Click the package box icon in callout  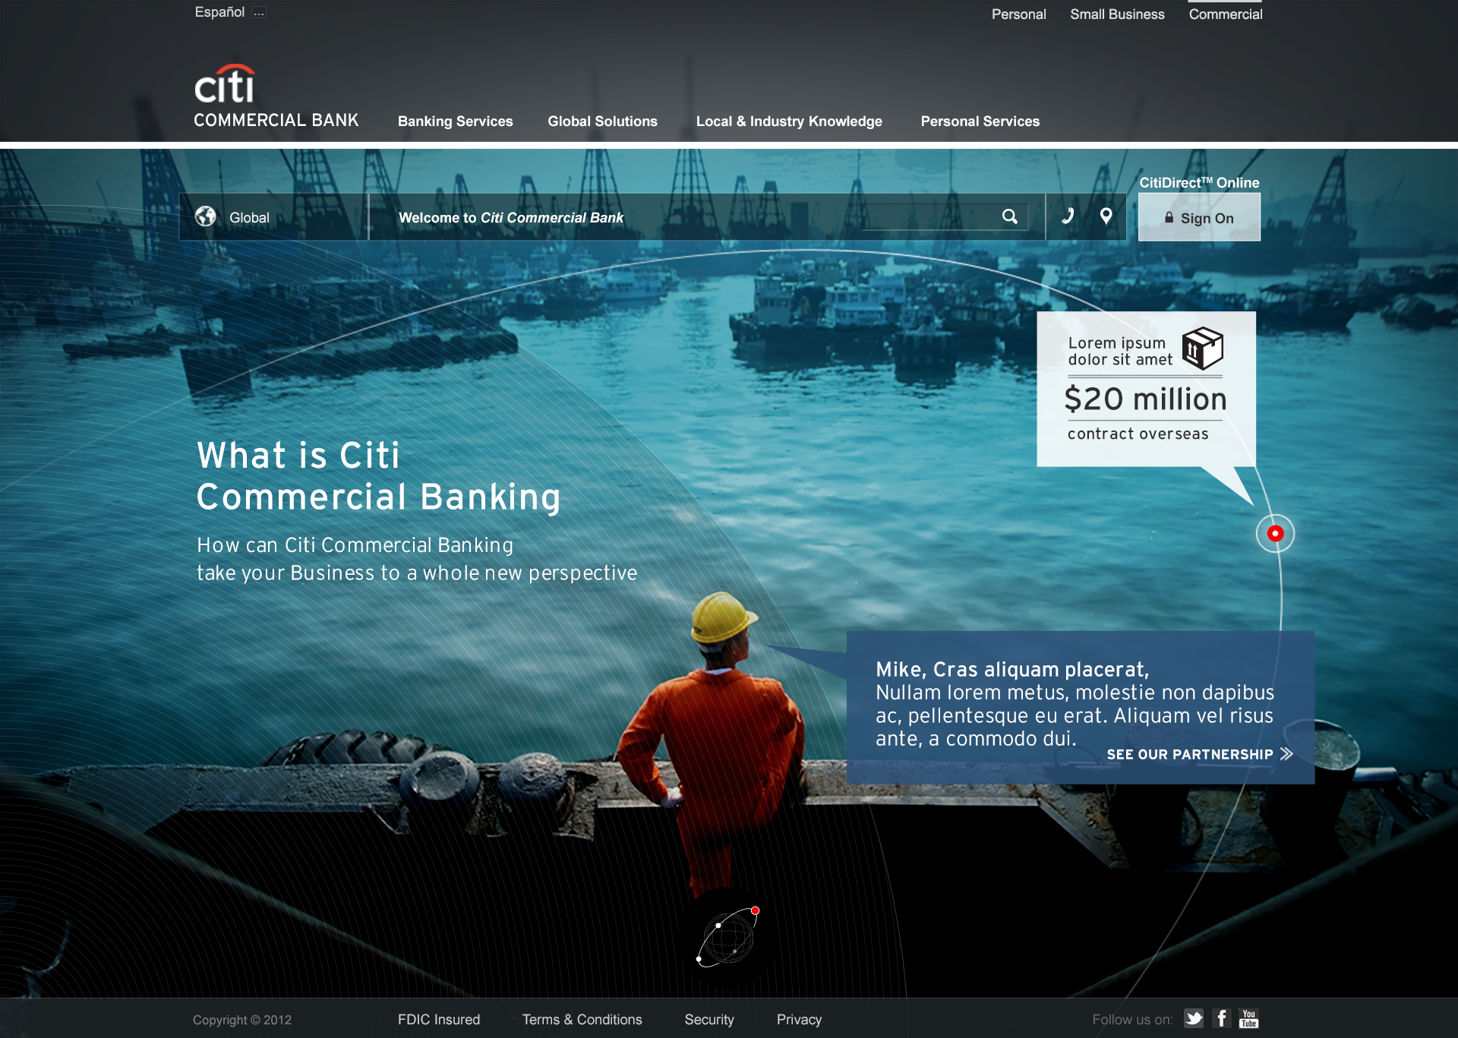(1202, 349)
